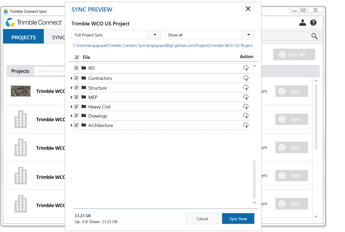Uncheck the Heavy Civil folder checkbox
Viewport: 345px width, 232px height.
[x=76, y=107]
